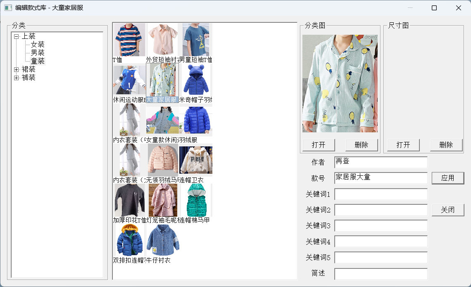Choose the 牛仔衬衣 denim shirt thumbnail
The height and width of the screenshot is (287, 471).
[x=163, y=240]
